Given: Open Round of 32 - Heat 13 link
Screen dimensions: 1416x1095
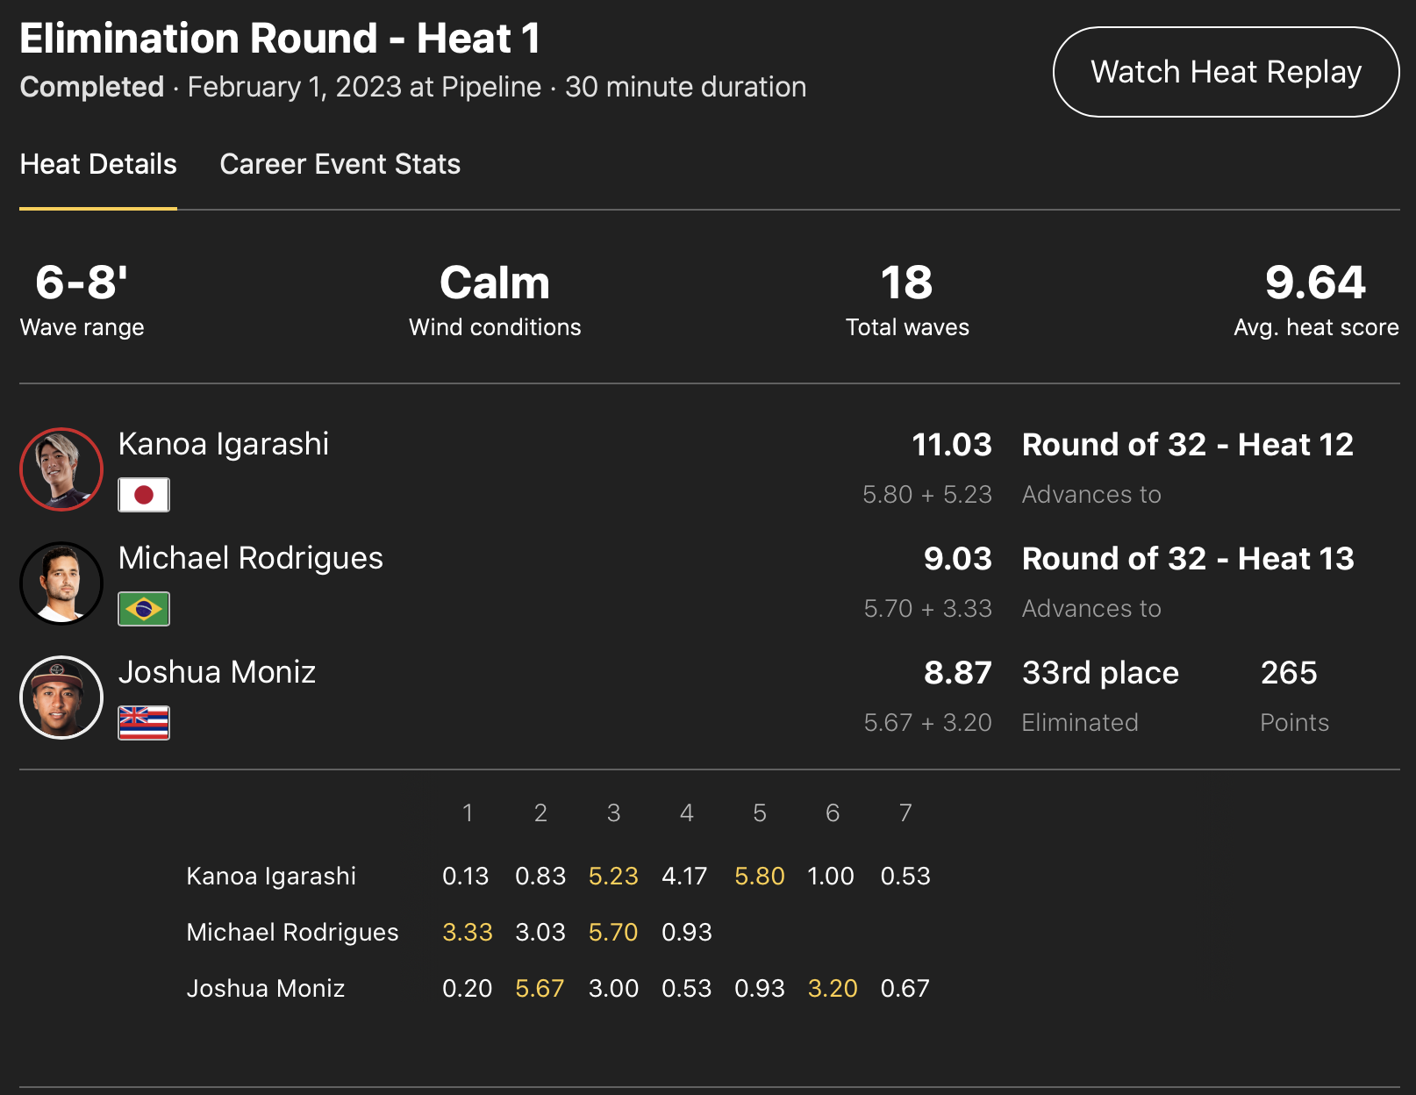Looking at the screenshot, I should (1187, 559).
